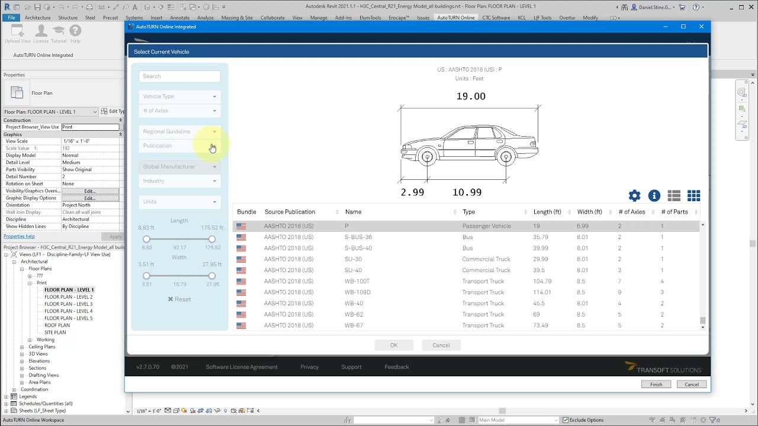The image size is (758, 426).
Task: Toggle the Exclude Options checkbox
Action: [565, 420]
